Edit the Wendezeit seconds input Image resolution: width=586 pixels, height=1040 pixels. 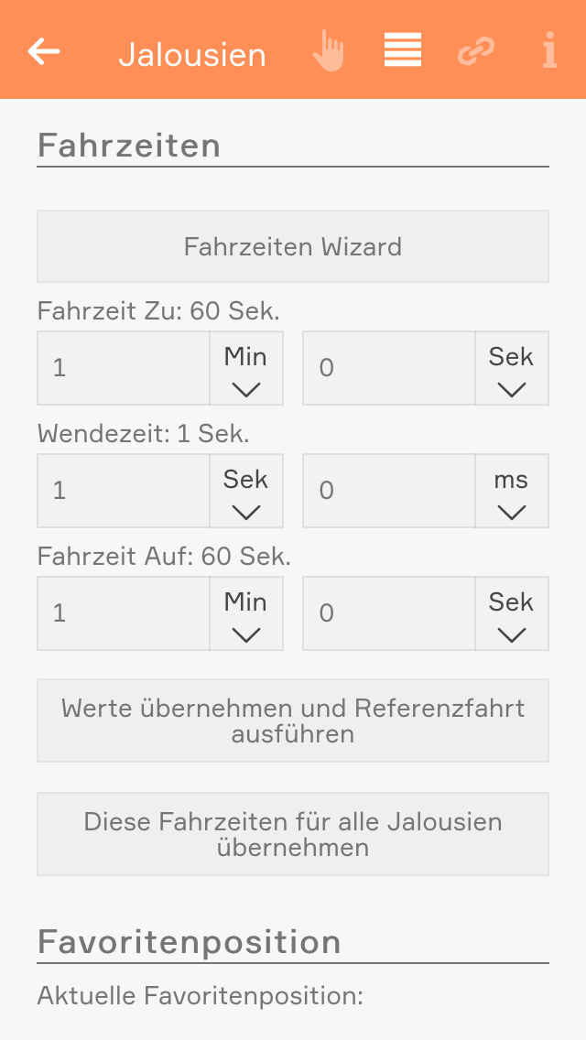pyautogui.click(x=124, y=492)
